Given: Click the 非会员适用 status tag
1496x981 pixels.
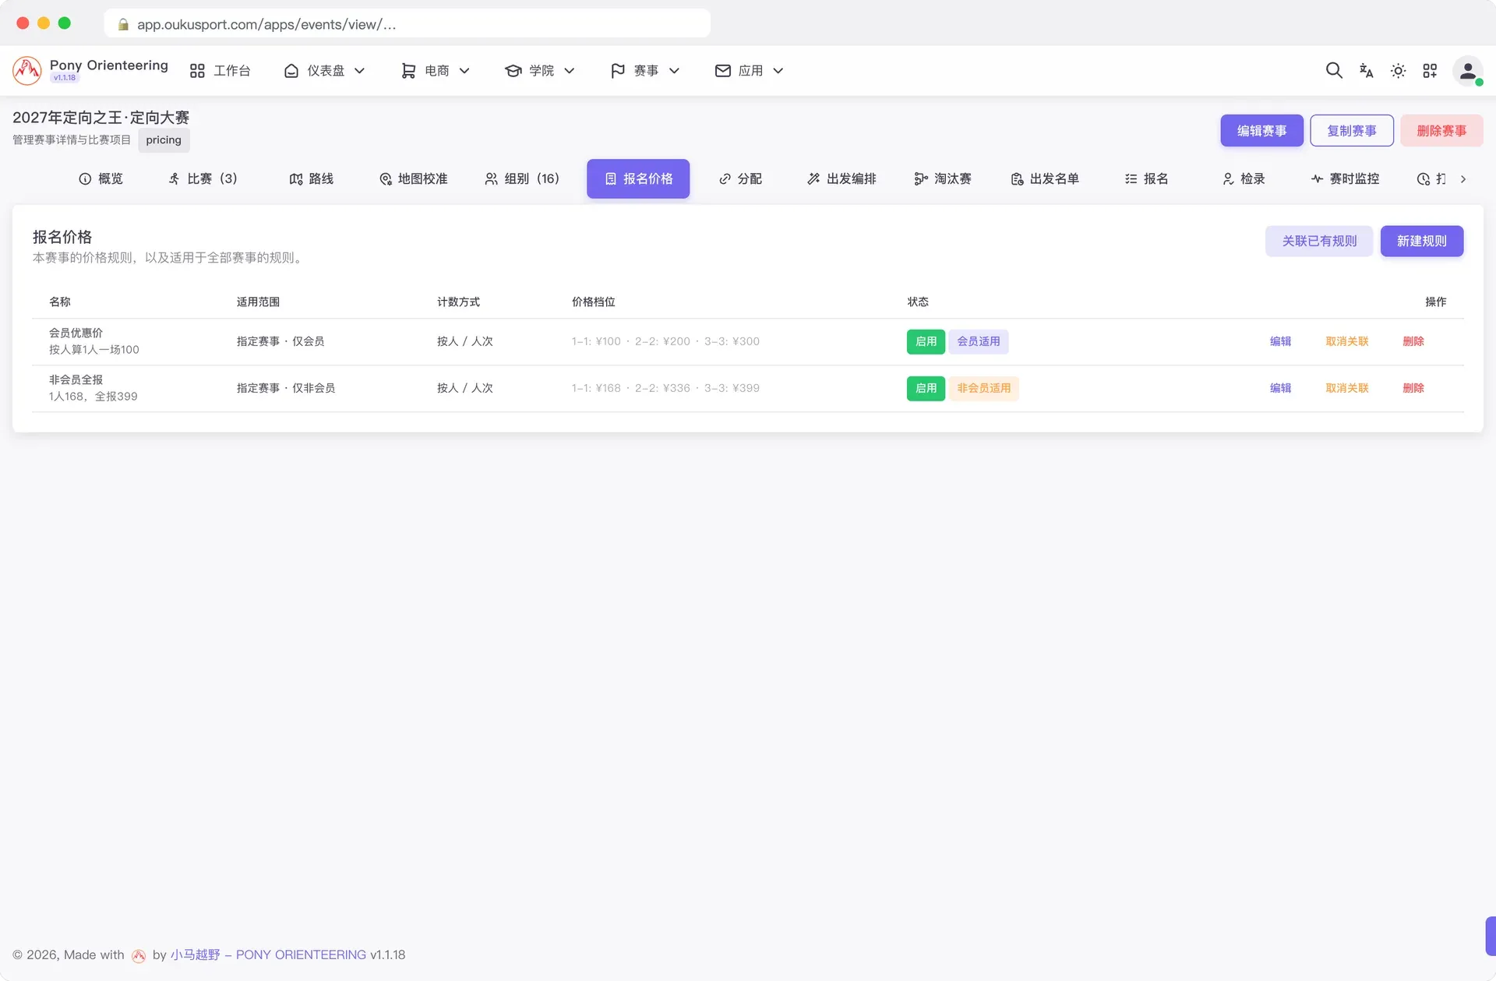Looking at the screenshot, I should click(983, 389).
